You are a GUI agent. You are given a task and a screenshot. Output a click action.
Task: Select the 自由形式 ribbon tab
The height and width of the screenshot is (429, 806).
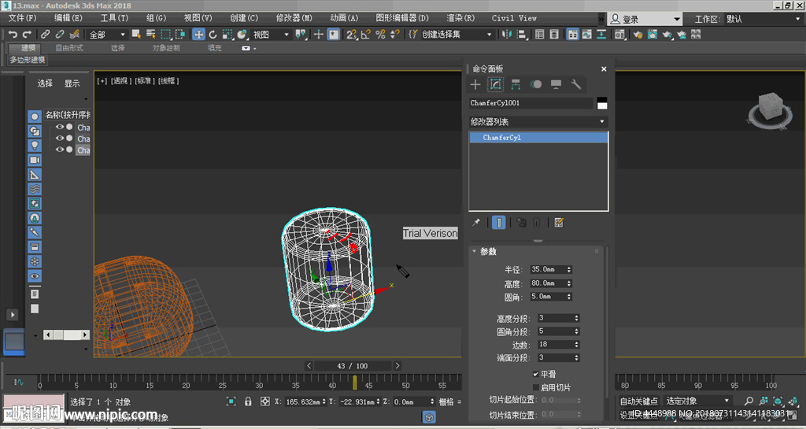(x=69, y=48)
